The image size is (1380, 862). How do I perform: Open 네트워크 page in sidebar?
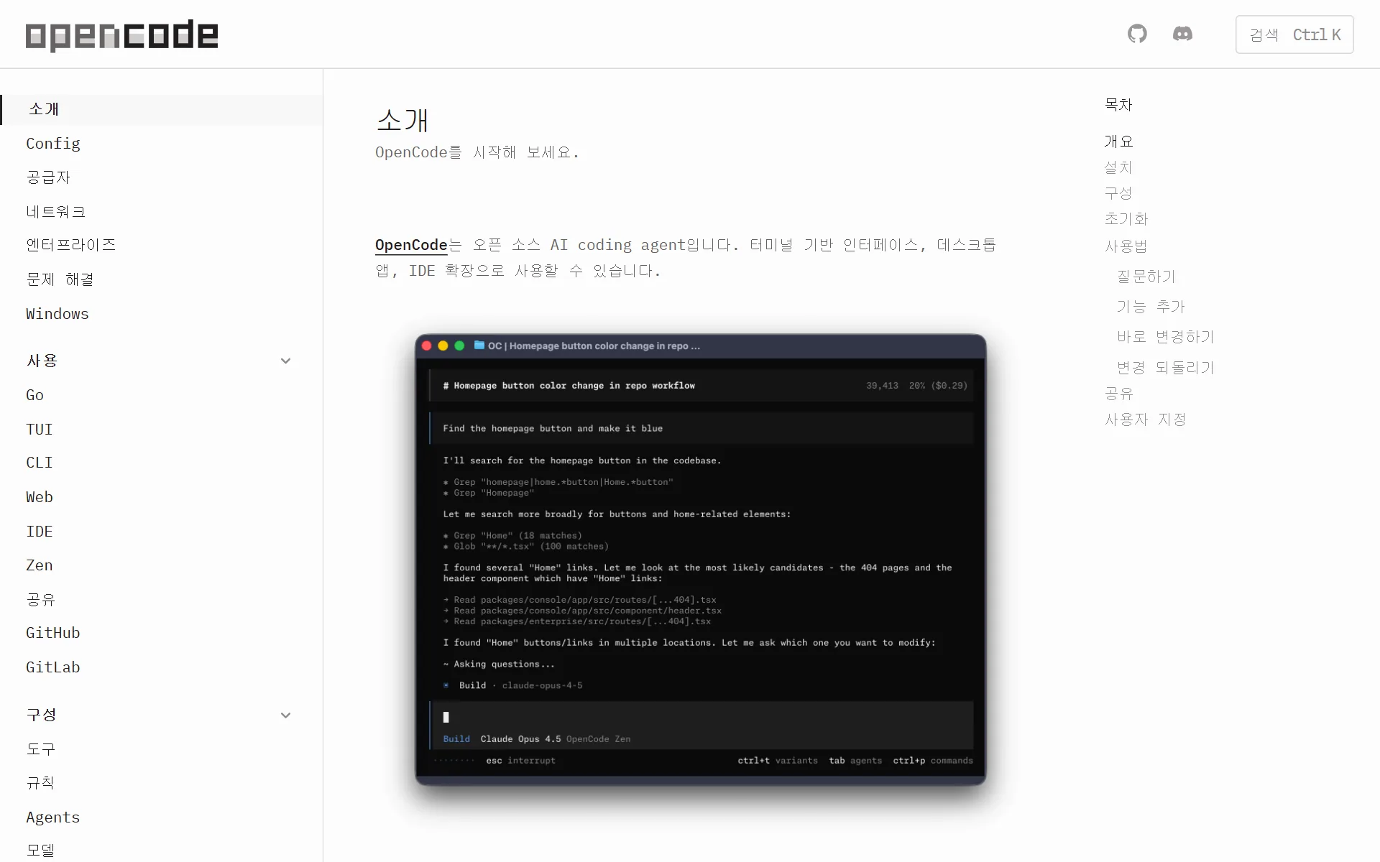coord(56,211)
